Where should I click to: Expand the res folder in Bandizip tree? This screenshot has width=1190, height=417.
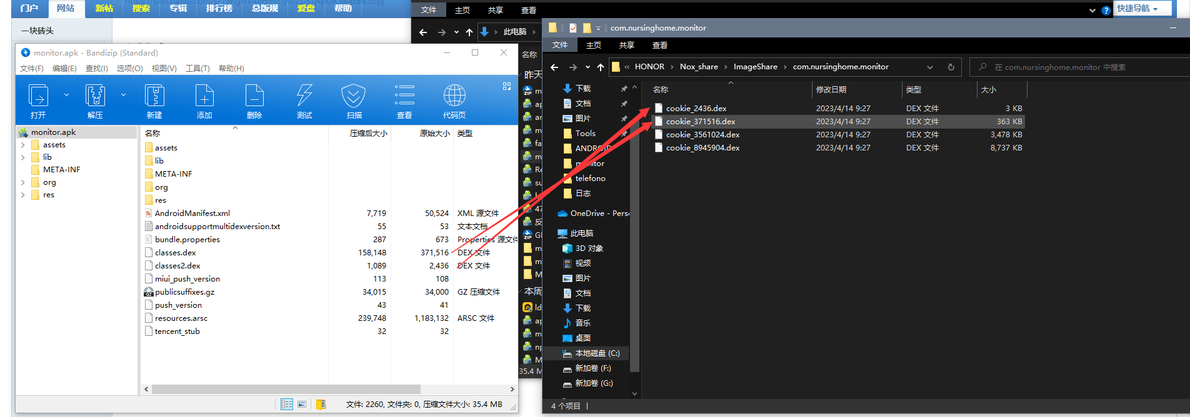pos(23,195)
